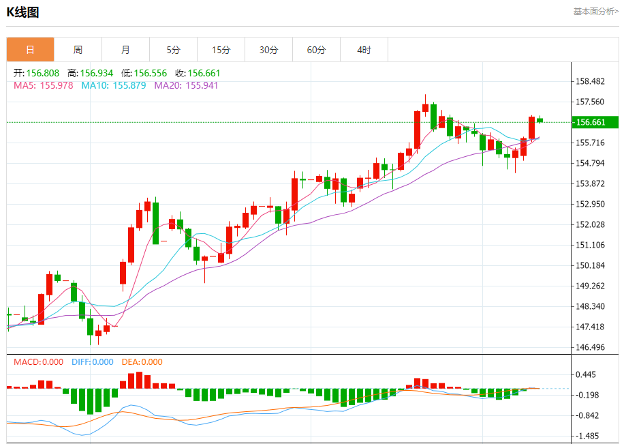The width and height of the screenshot is (624, 444).
Task: Click the 158.482 y-axis price label
Action: tap(590, 82)
